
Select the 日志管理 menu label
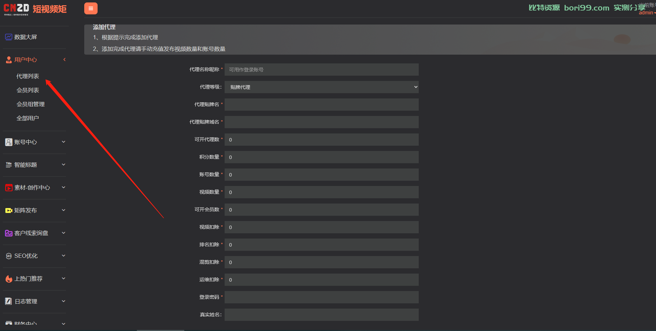[26, 302]
